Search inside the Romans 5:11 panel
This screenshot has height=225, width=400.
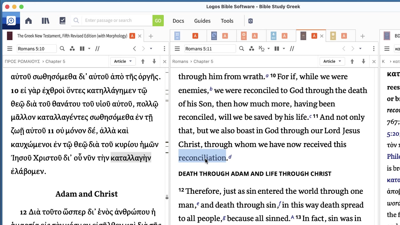tap(242, 49)
